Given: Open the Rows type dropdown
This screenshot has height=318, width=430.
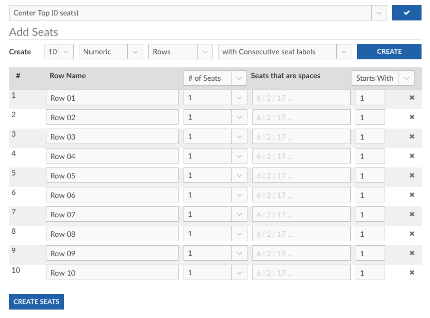Looking at the screenshot, I should click(180, 52).
